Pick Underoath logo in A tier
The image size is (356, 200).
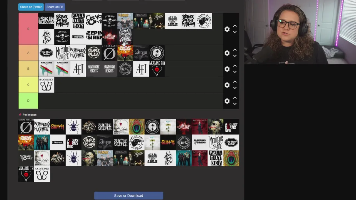(109, 53)
